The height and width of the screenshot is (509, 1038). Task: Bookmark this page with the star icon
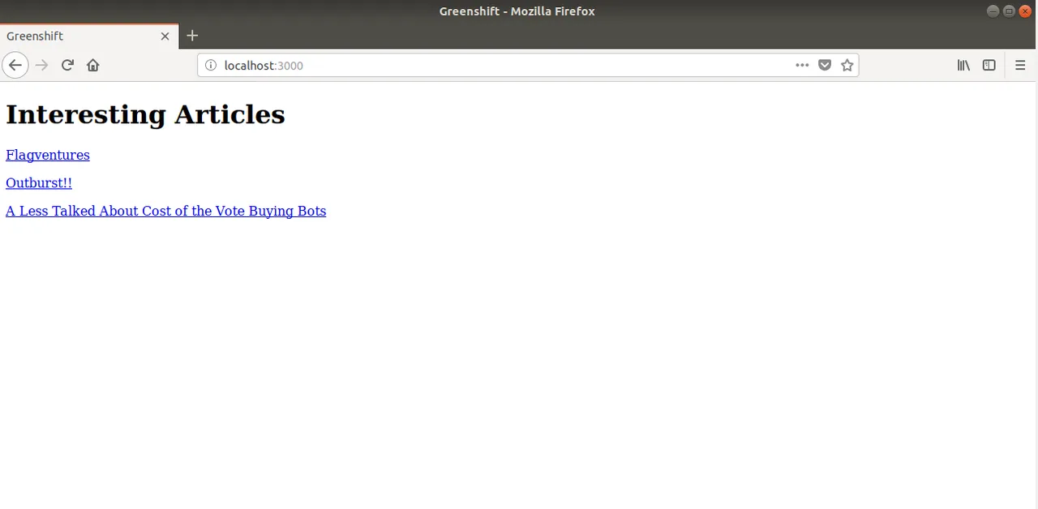point(847,65)
